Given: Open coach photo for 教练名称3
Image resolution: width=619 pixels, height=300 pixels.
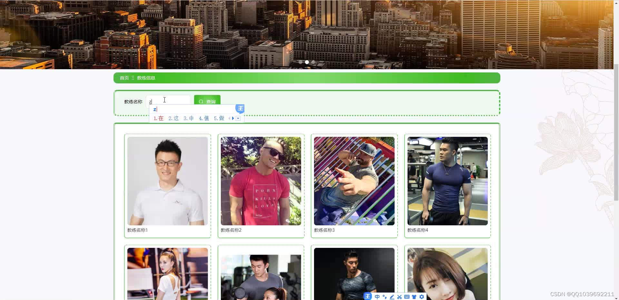Looking at the screenshot, I should tap(354, 181).
